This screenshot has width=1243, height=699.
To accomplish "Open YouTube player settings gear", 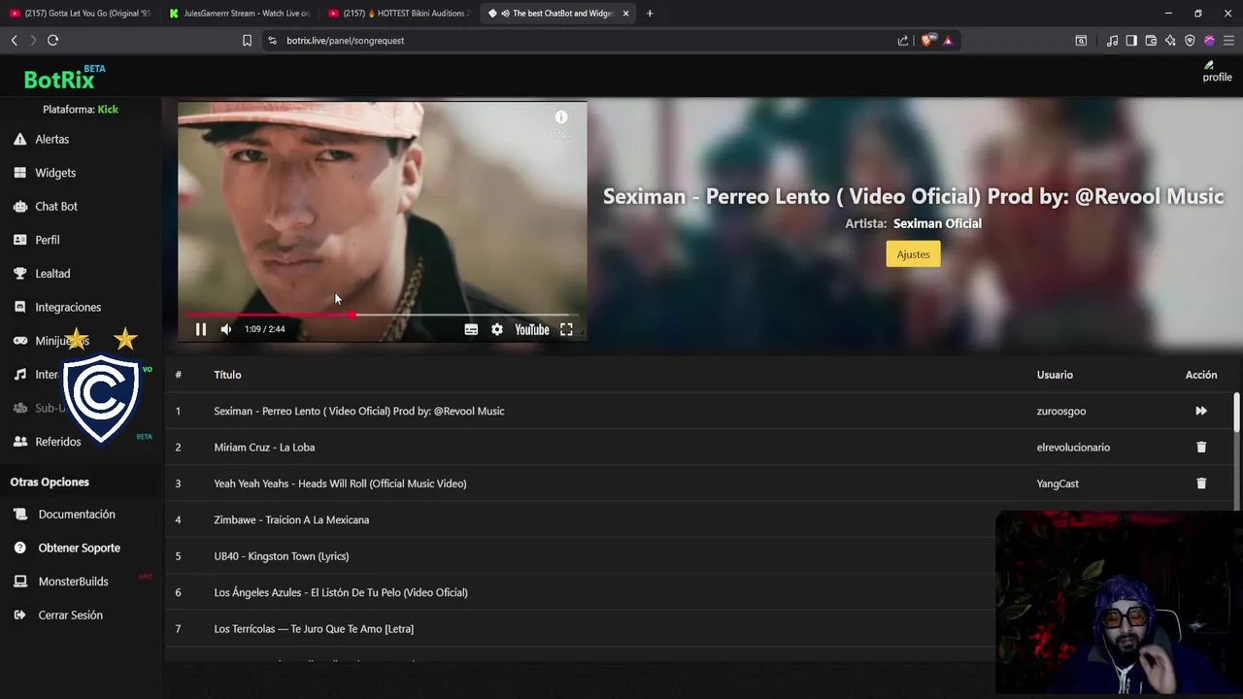I will (x=497, y=329).
